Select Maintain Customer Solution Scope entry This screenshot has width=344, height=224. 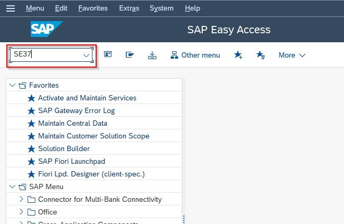94,136
